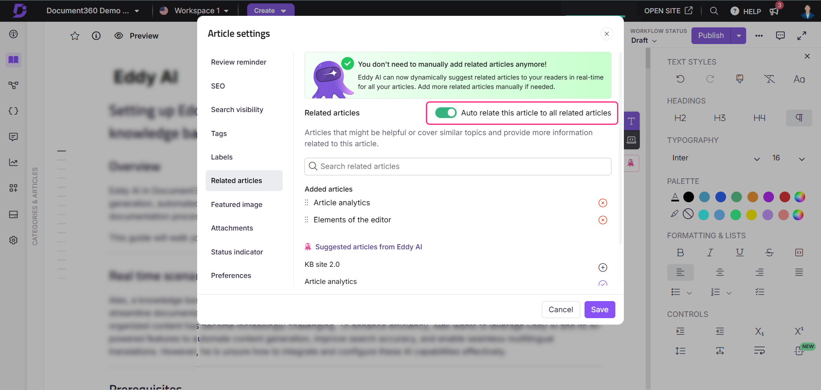The height and width of the screenshot is (390, 821).
Task: View announcements megaphone notifications
Action: (x=774, y=11)
